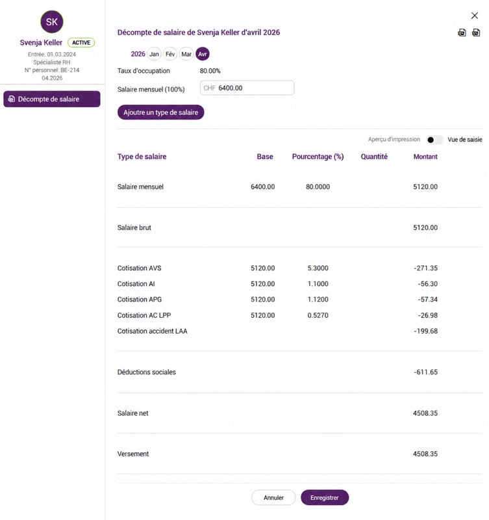
Task: Close the salary statement dialog with X
Action: (x=475, y=16)
